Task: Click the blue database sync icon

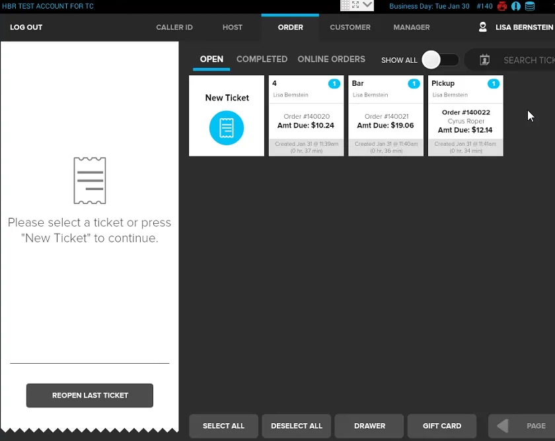Action: [x=529, y=6]
